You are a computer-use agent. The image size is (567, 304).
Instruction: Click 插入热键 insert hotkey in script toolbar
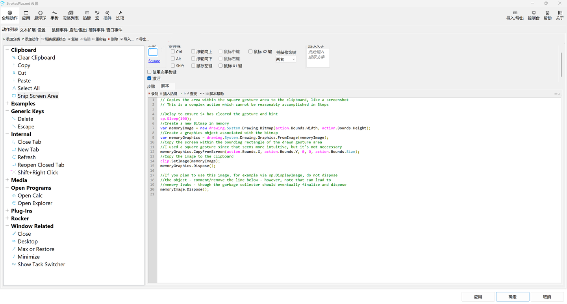point(169,94)
